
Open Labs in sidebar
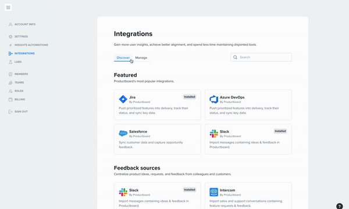click(x=18, y=62)
